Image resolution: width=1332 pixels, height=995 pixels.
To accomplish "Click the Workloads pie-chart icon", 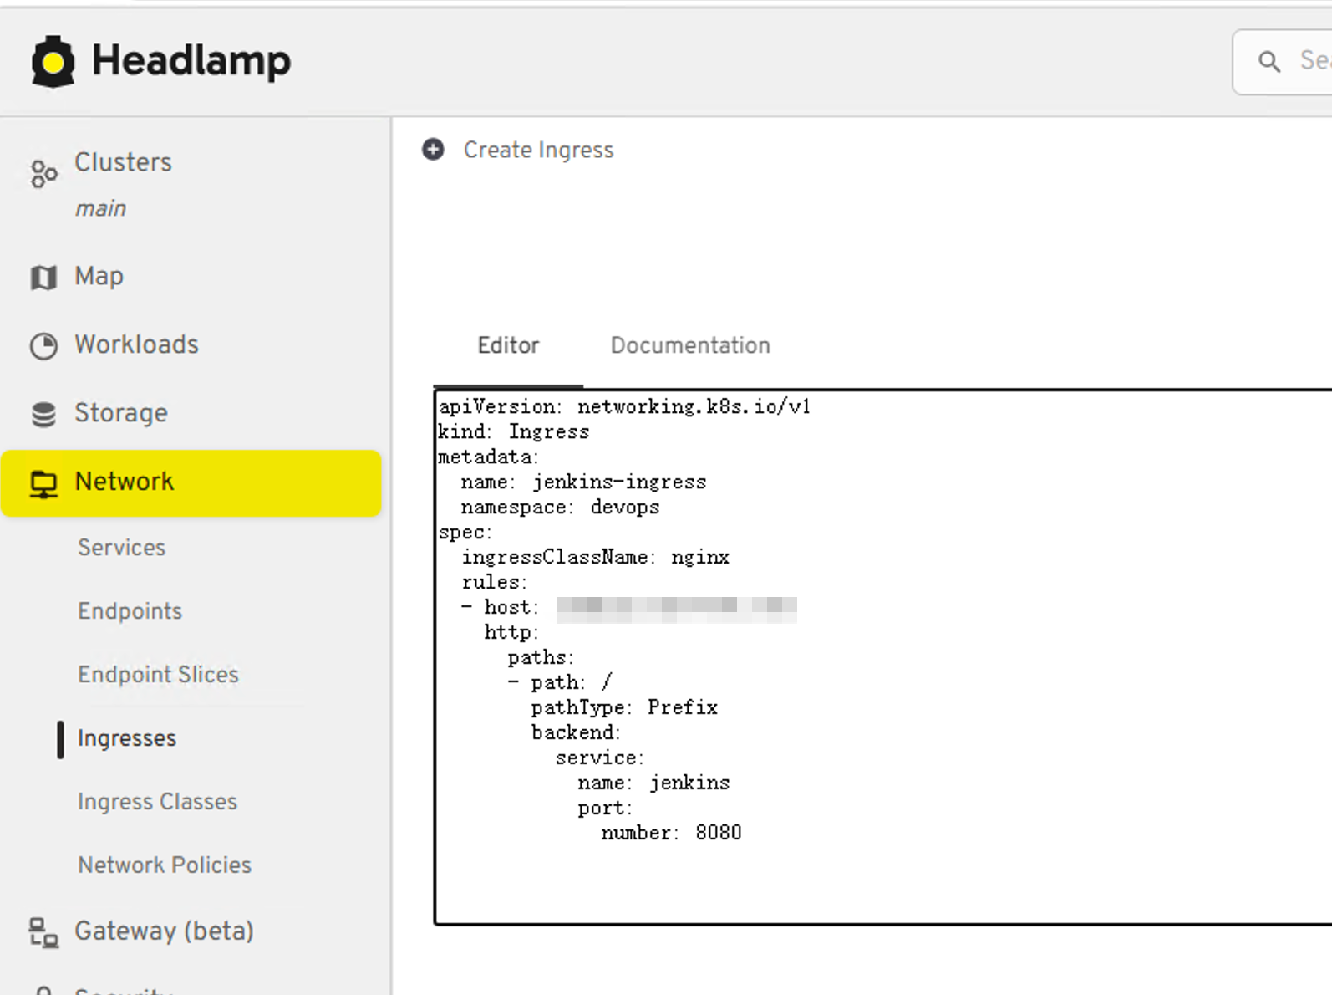I will coord(43,345).
